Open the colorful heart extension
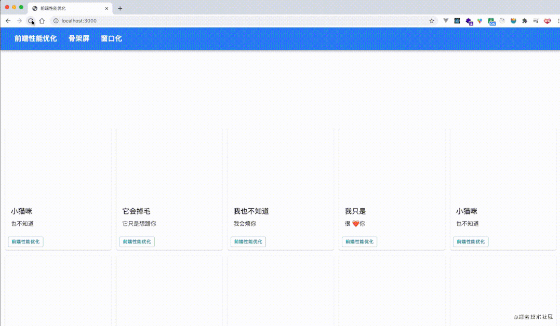 tap(480, 21)
